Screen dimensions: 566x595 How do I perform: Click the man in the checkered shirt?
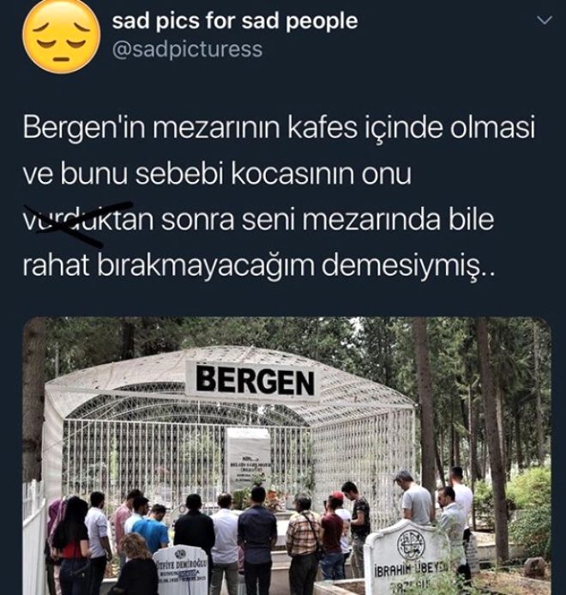point(302,543)
